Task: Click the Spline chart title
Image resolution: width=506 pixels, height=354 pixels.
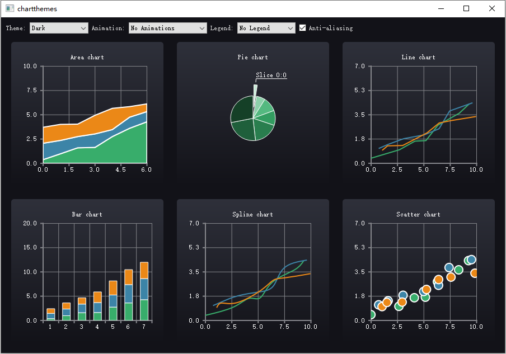Action: [x=252, y=214]
